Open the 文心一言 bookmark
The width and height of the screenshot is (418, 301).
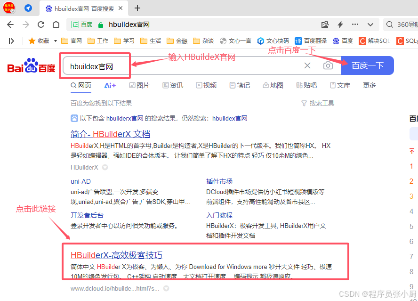(235, 41)
